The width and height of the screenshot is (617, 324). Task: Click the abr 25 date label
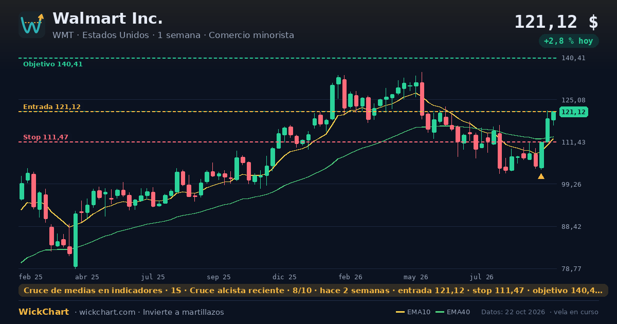[87, 277]
